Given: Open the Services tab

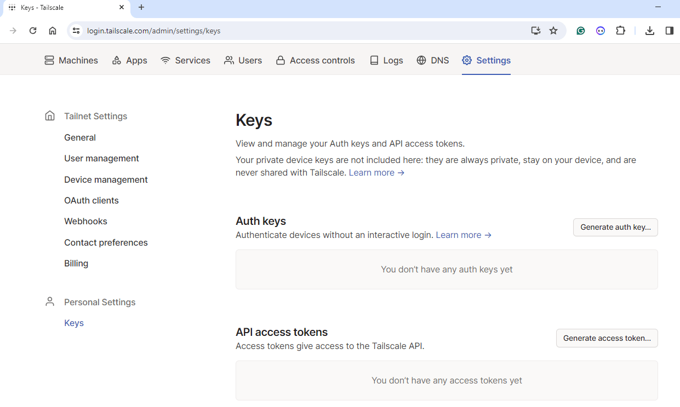Looking at the screenshot, I should [x=185, y=60].
